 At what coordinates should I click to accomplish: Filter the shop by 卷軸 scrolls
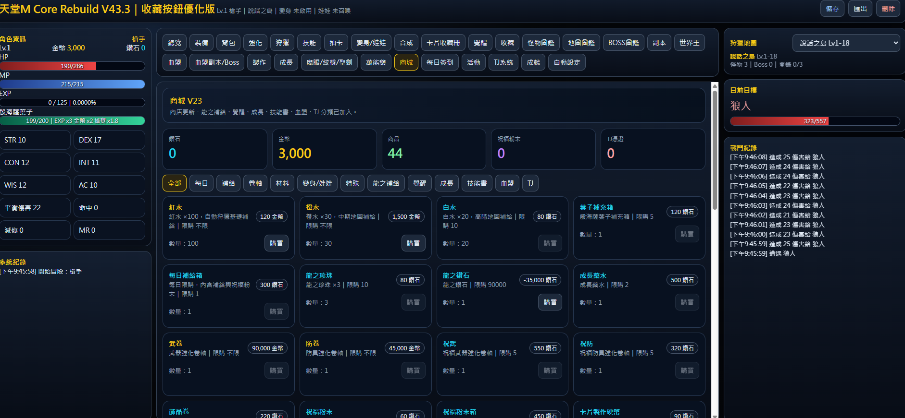tap(255, 183)
